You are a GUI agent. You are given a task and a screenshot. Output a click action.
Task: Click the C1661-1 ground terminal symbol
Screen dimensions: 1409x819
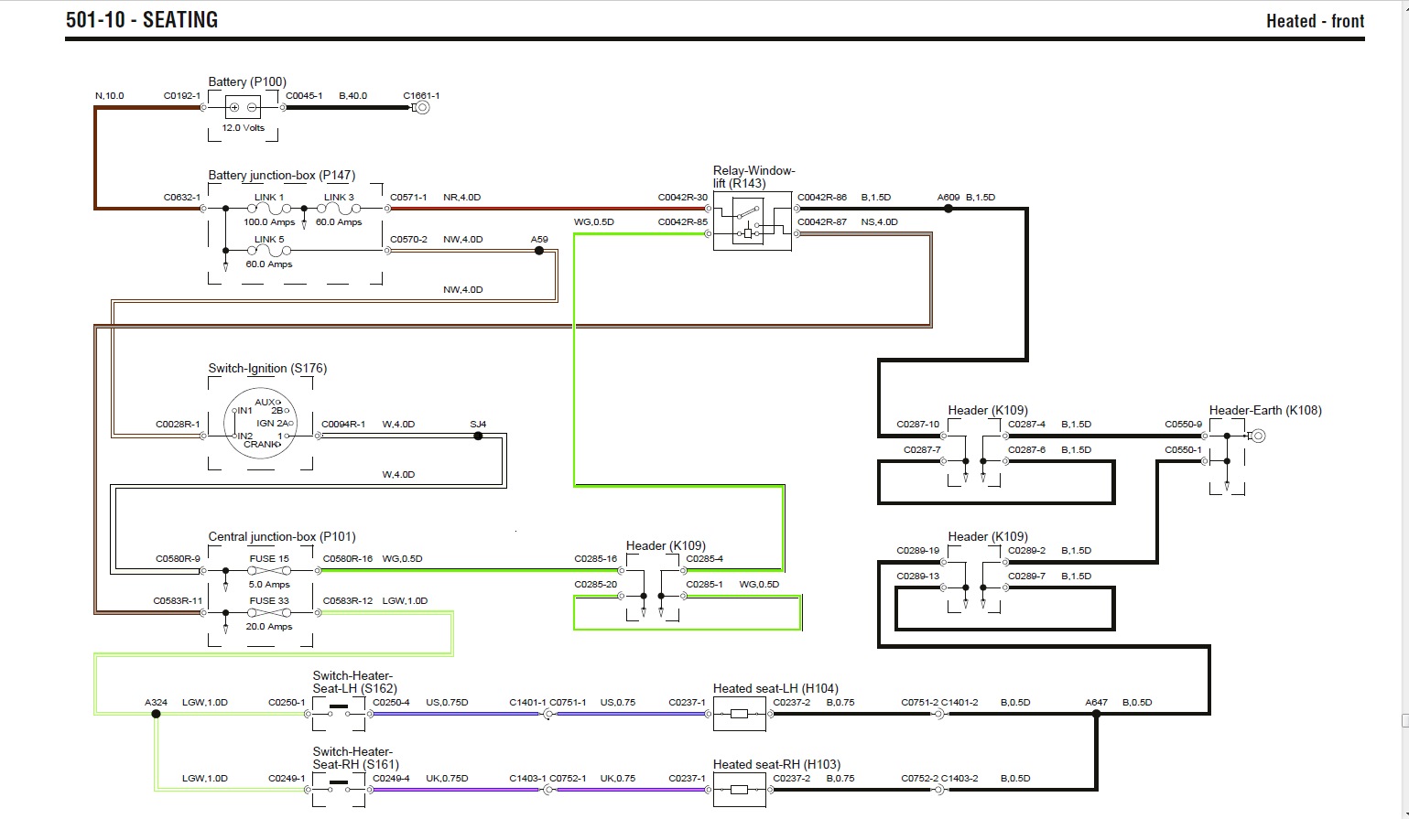click(421, 108)
